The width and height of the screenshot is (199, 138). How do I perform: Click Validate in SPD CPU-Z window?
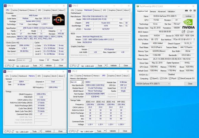[113, 131]
